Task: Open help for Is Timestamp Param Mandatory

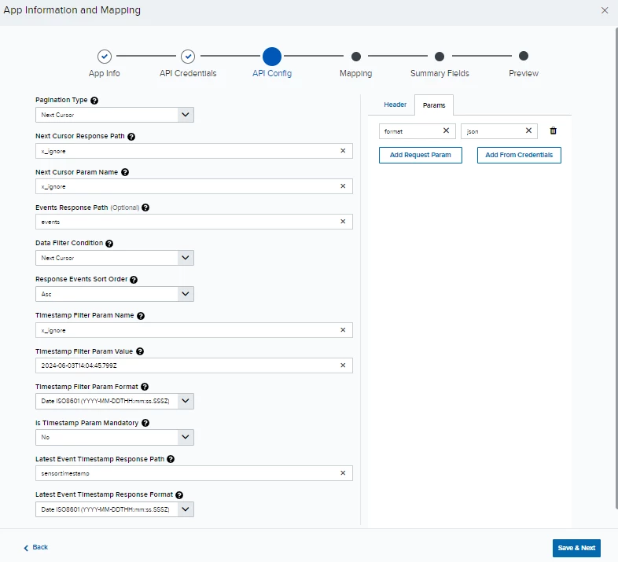Action: pyautogui.click(x=145, y=423)
